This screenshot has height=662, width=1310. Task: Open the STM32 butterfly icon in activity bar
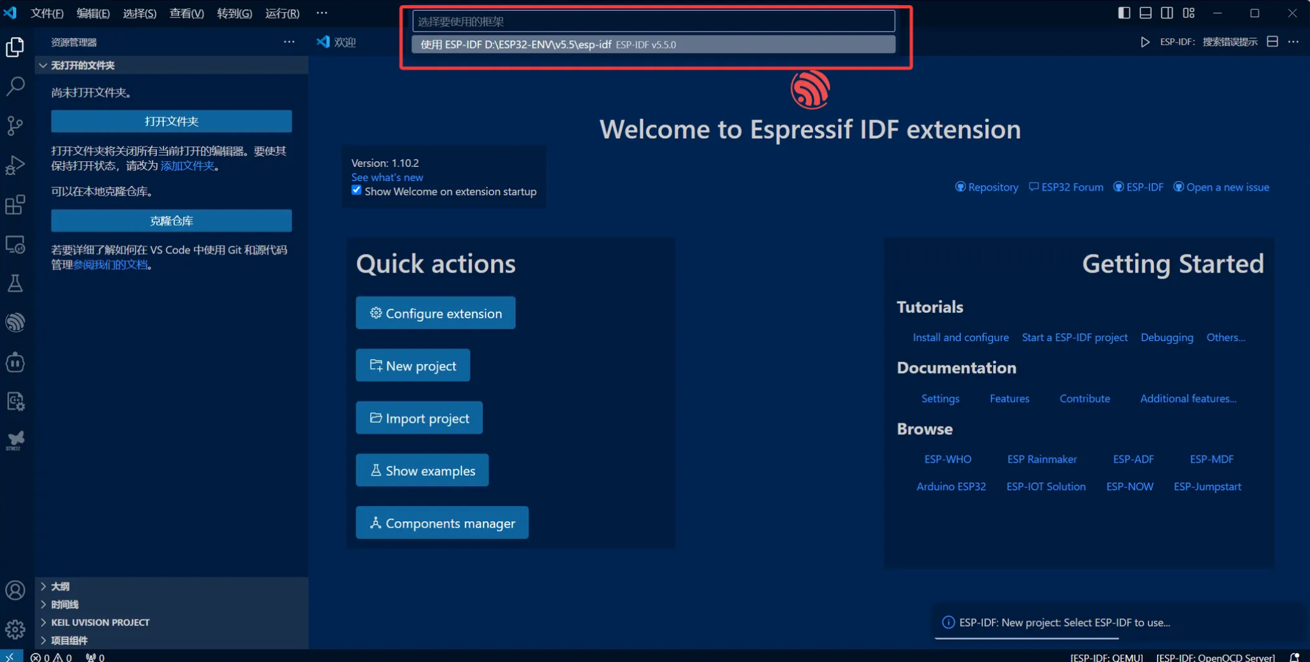click(x=15, y=440)
